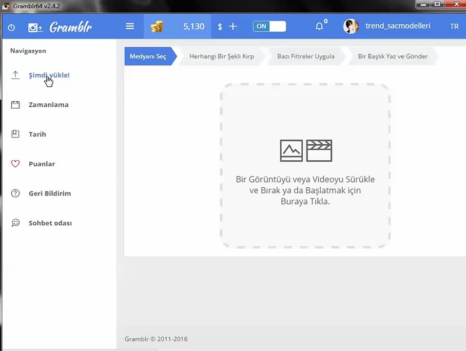Viewport: 466px width, 351px height.
Task: Click the trend_sacmodelleri username
Action: click(398, 26)
